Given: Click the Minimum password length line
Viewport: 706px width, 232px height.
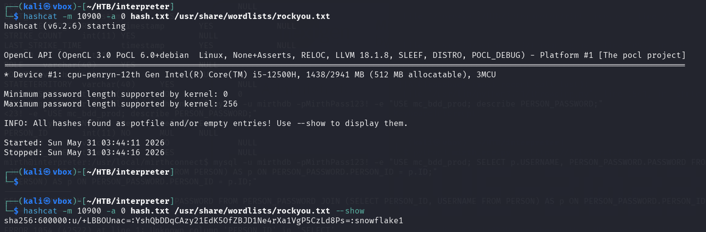Looking at the screenshot, I should coord(116,94).
